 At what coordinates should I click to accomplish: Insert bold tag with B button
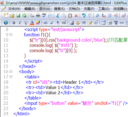click(14, 23)
